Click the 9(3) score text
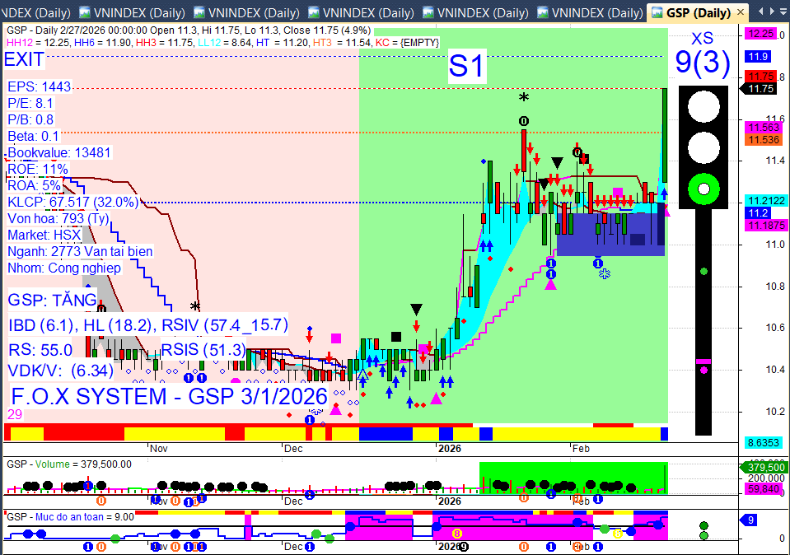The width and height of the screenshot is (790, 555). point(703,63)
